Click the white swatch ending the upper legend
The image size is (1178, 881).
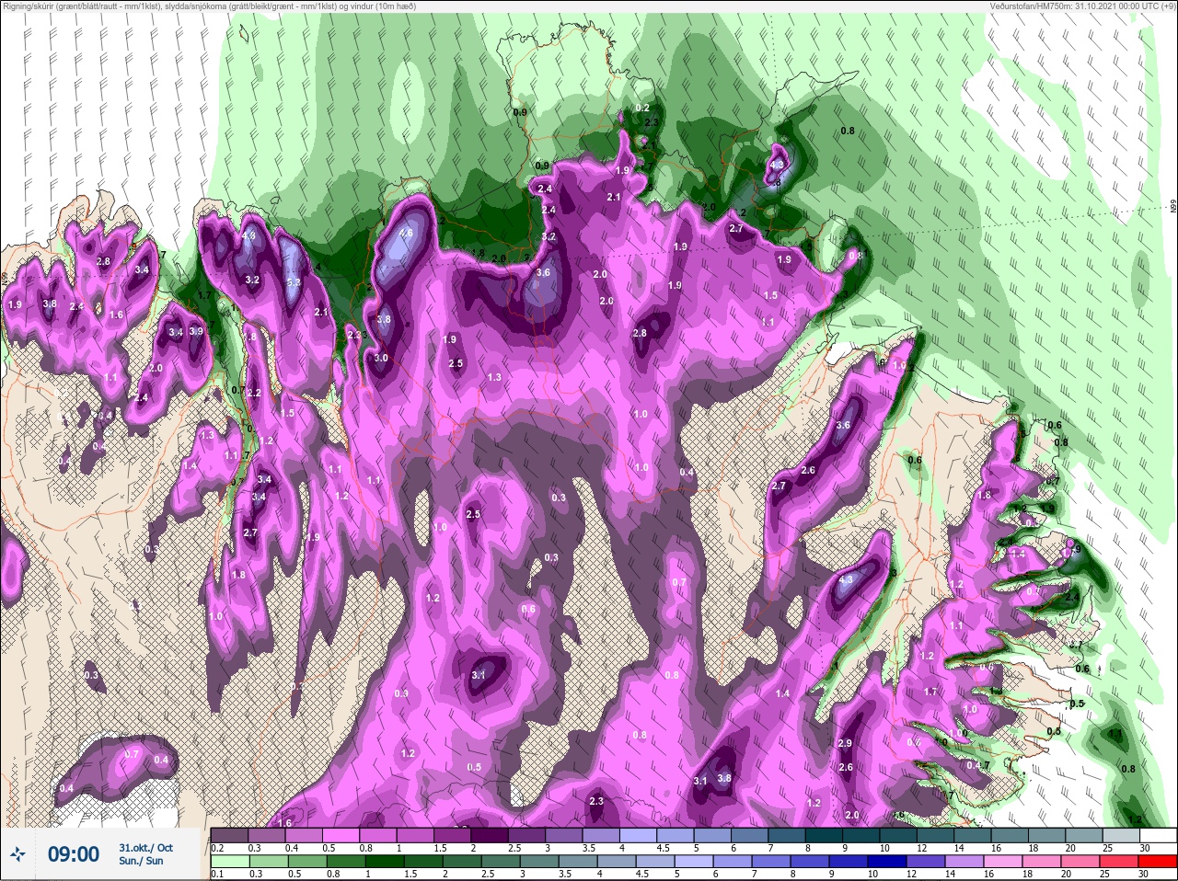(1158, 836)
